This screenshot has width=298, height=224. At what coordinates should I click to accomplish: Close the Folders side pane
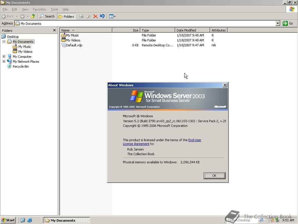point(54,30)
